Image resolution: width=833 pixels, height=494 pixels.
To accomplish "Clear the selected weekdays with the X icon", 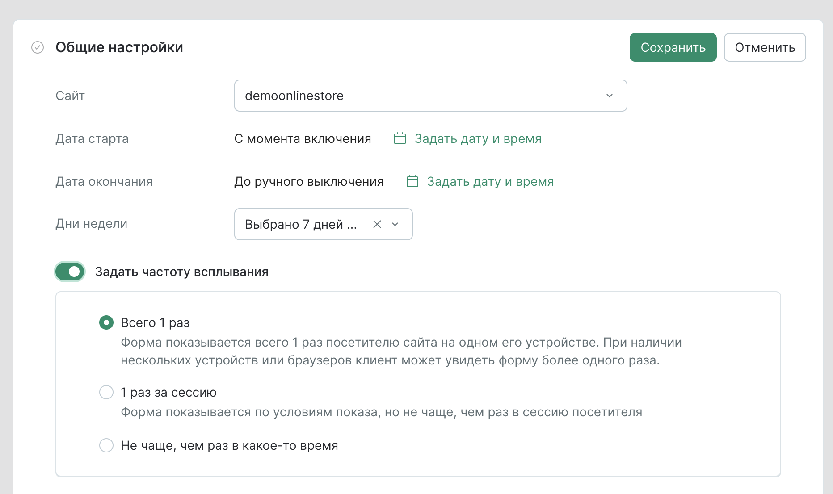I will click(377, 224).
